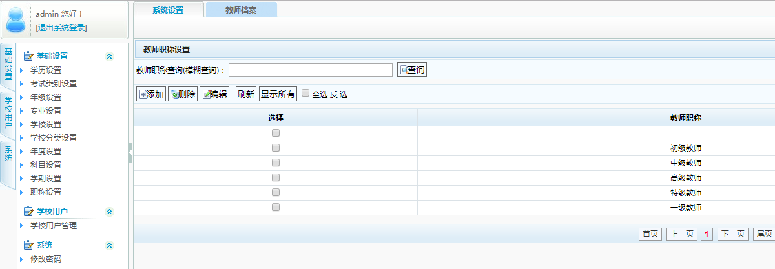The width and height of the screenshot is (775, 269).
Task: Click the 刷新 button
Action: [245, 94]
